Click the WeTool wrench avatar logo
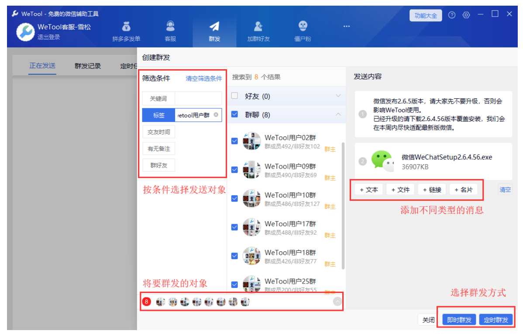The image size is (523, 334). pyautogui.click(x=25, y=32)
